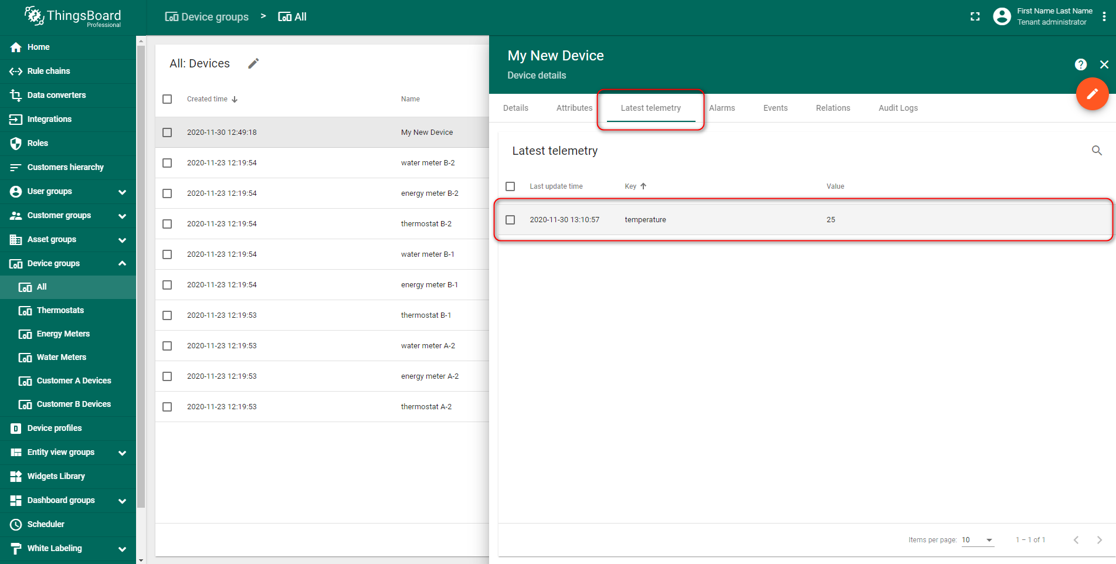Viewport: 1116px width, 564px height.
Task: Sort devices by Created time
Action: [212, 99]
